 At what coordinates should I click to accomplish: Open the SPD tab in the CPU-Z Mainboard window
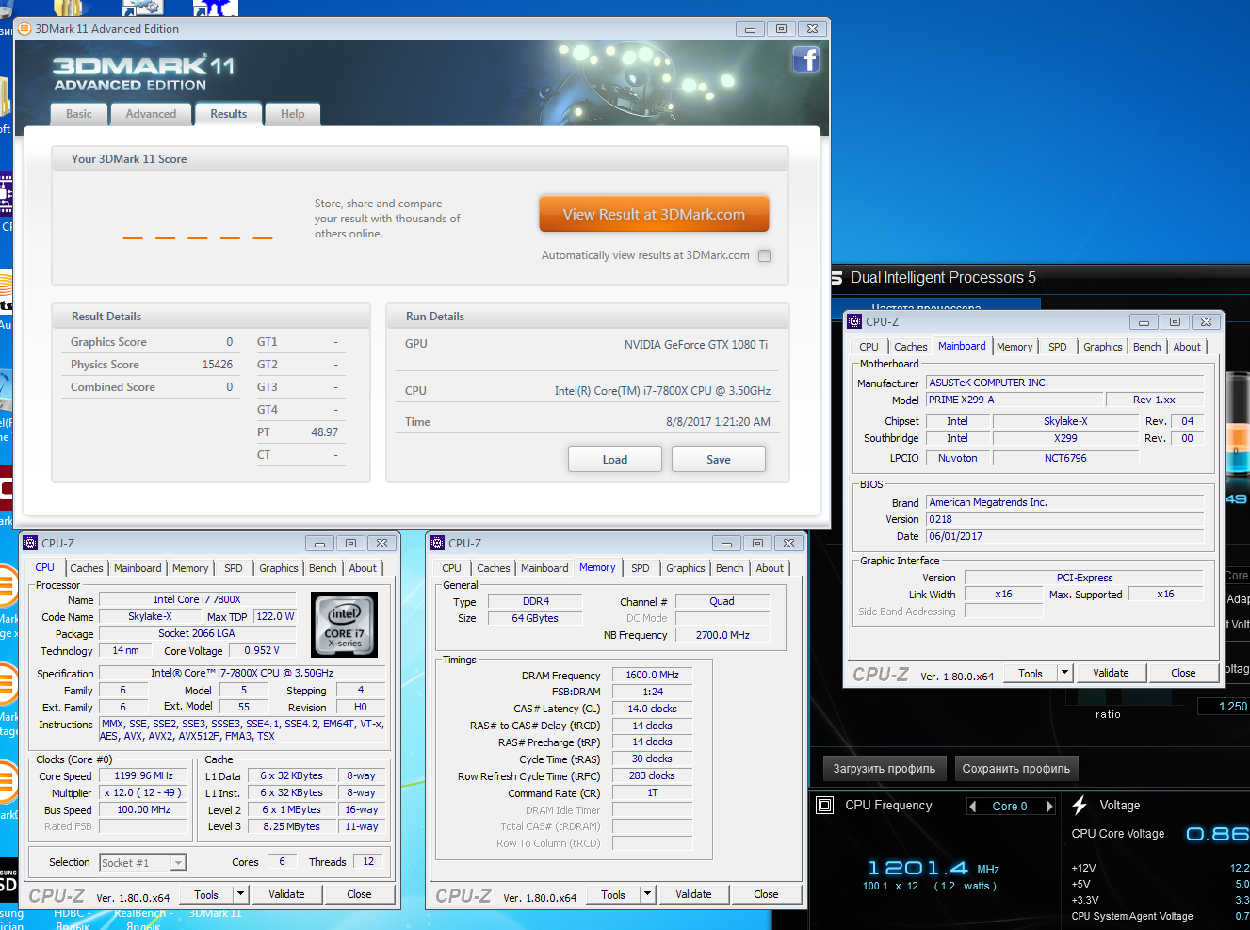(1058, 347)
